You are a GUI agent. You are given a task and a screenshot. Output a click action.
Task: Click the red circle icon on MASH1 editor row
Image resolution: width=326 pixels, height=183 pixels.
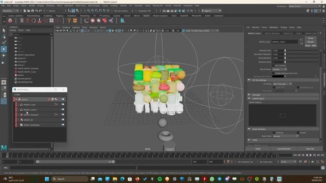point(49,100)
